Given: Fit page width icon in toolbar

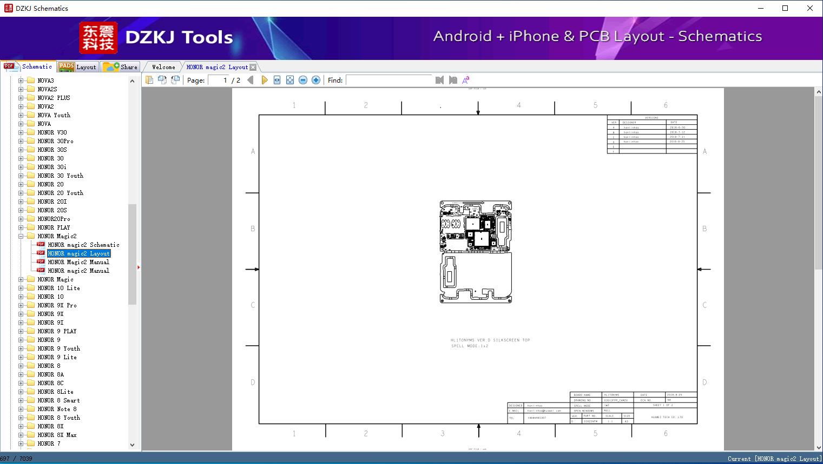Looking at the screenshot, I should tap(277, 80).
